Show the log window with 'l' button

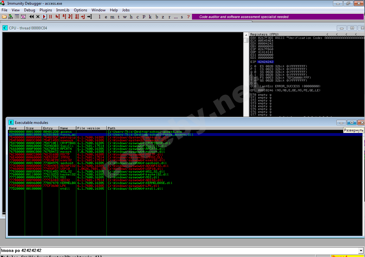tap(99, 17)
